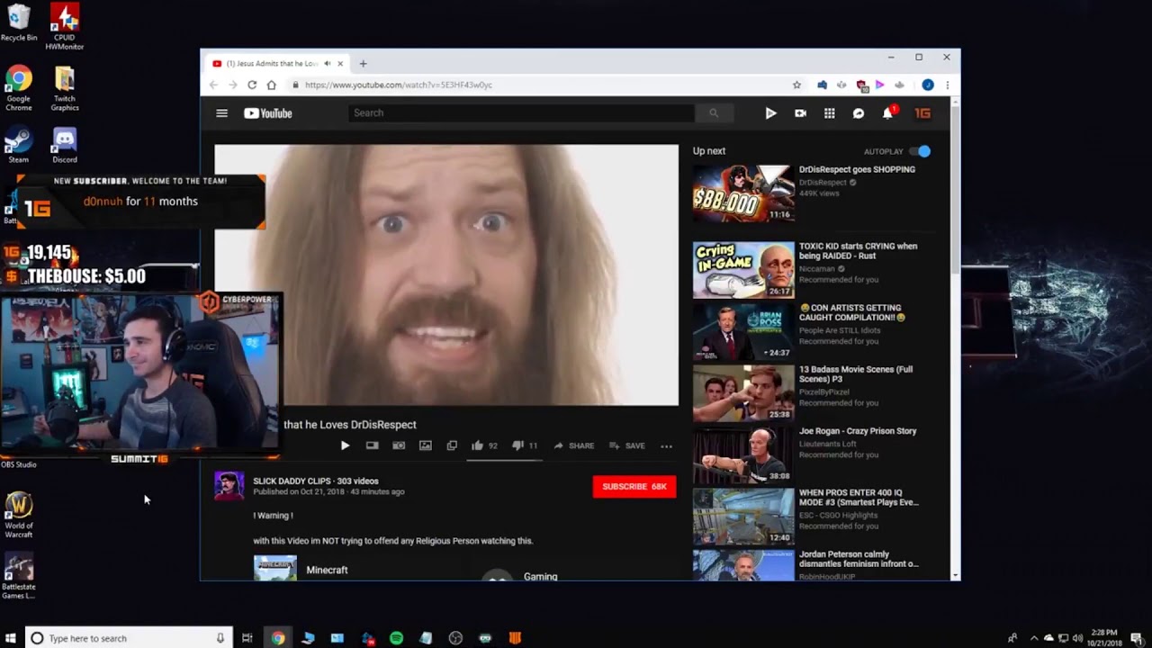The image size is (1152, 648).
Task: Open Spotify from the taskbar
Action: [396, 638]
